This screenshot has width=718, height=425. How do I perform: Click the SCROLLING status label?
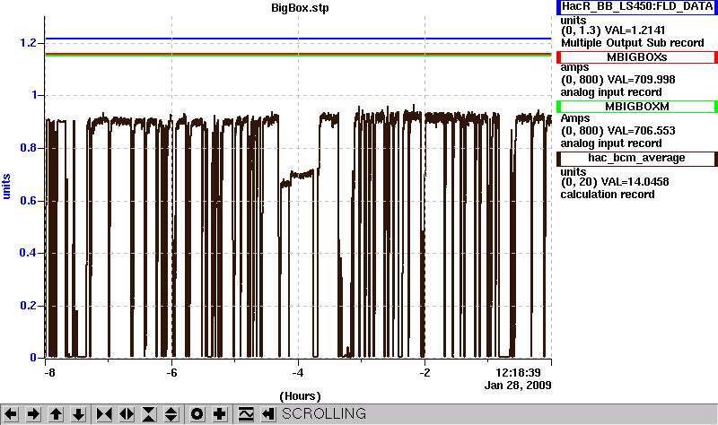(324, 414)
